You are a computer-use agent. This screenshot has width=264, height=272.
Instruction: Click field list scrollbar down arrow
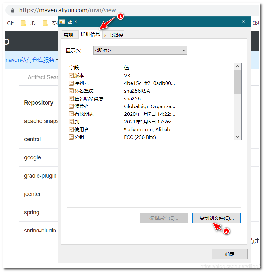[x=237, y=137]
